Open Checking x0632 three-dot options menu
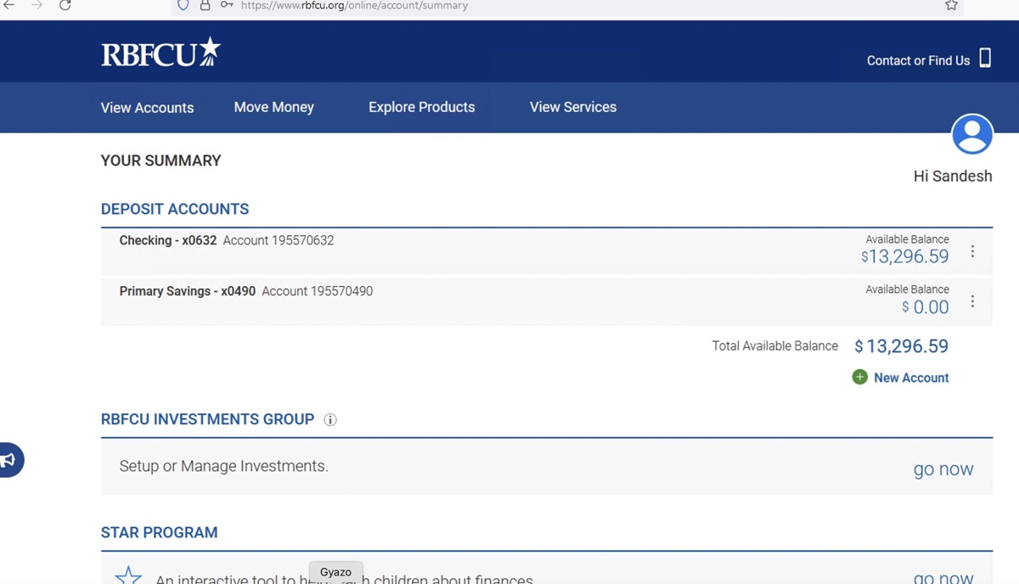 (x=972, y=251)
